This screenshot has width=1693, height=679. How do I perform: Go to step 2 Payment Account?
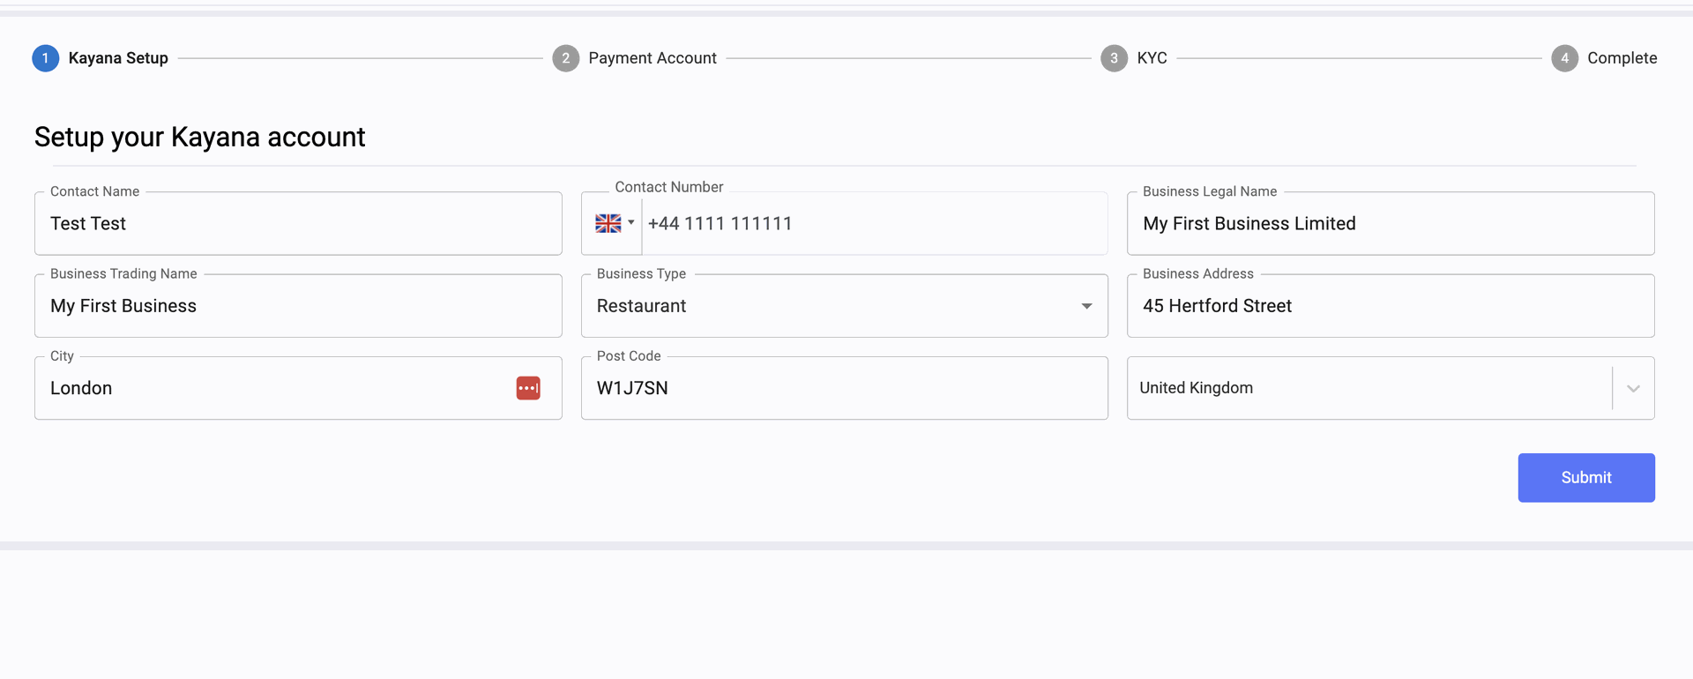coord(635,58)
